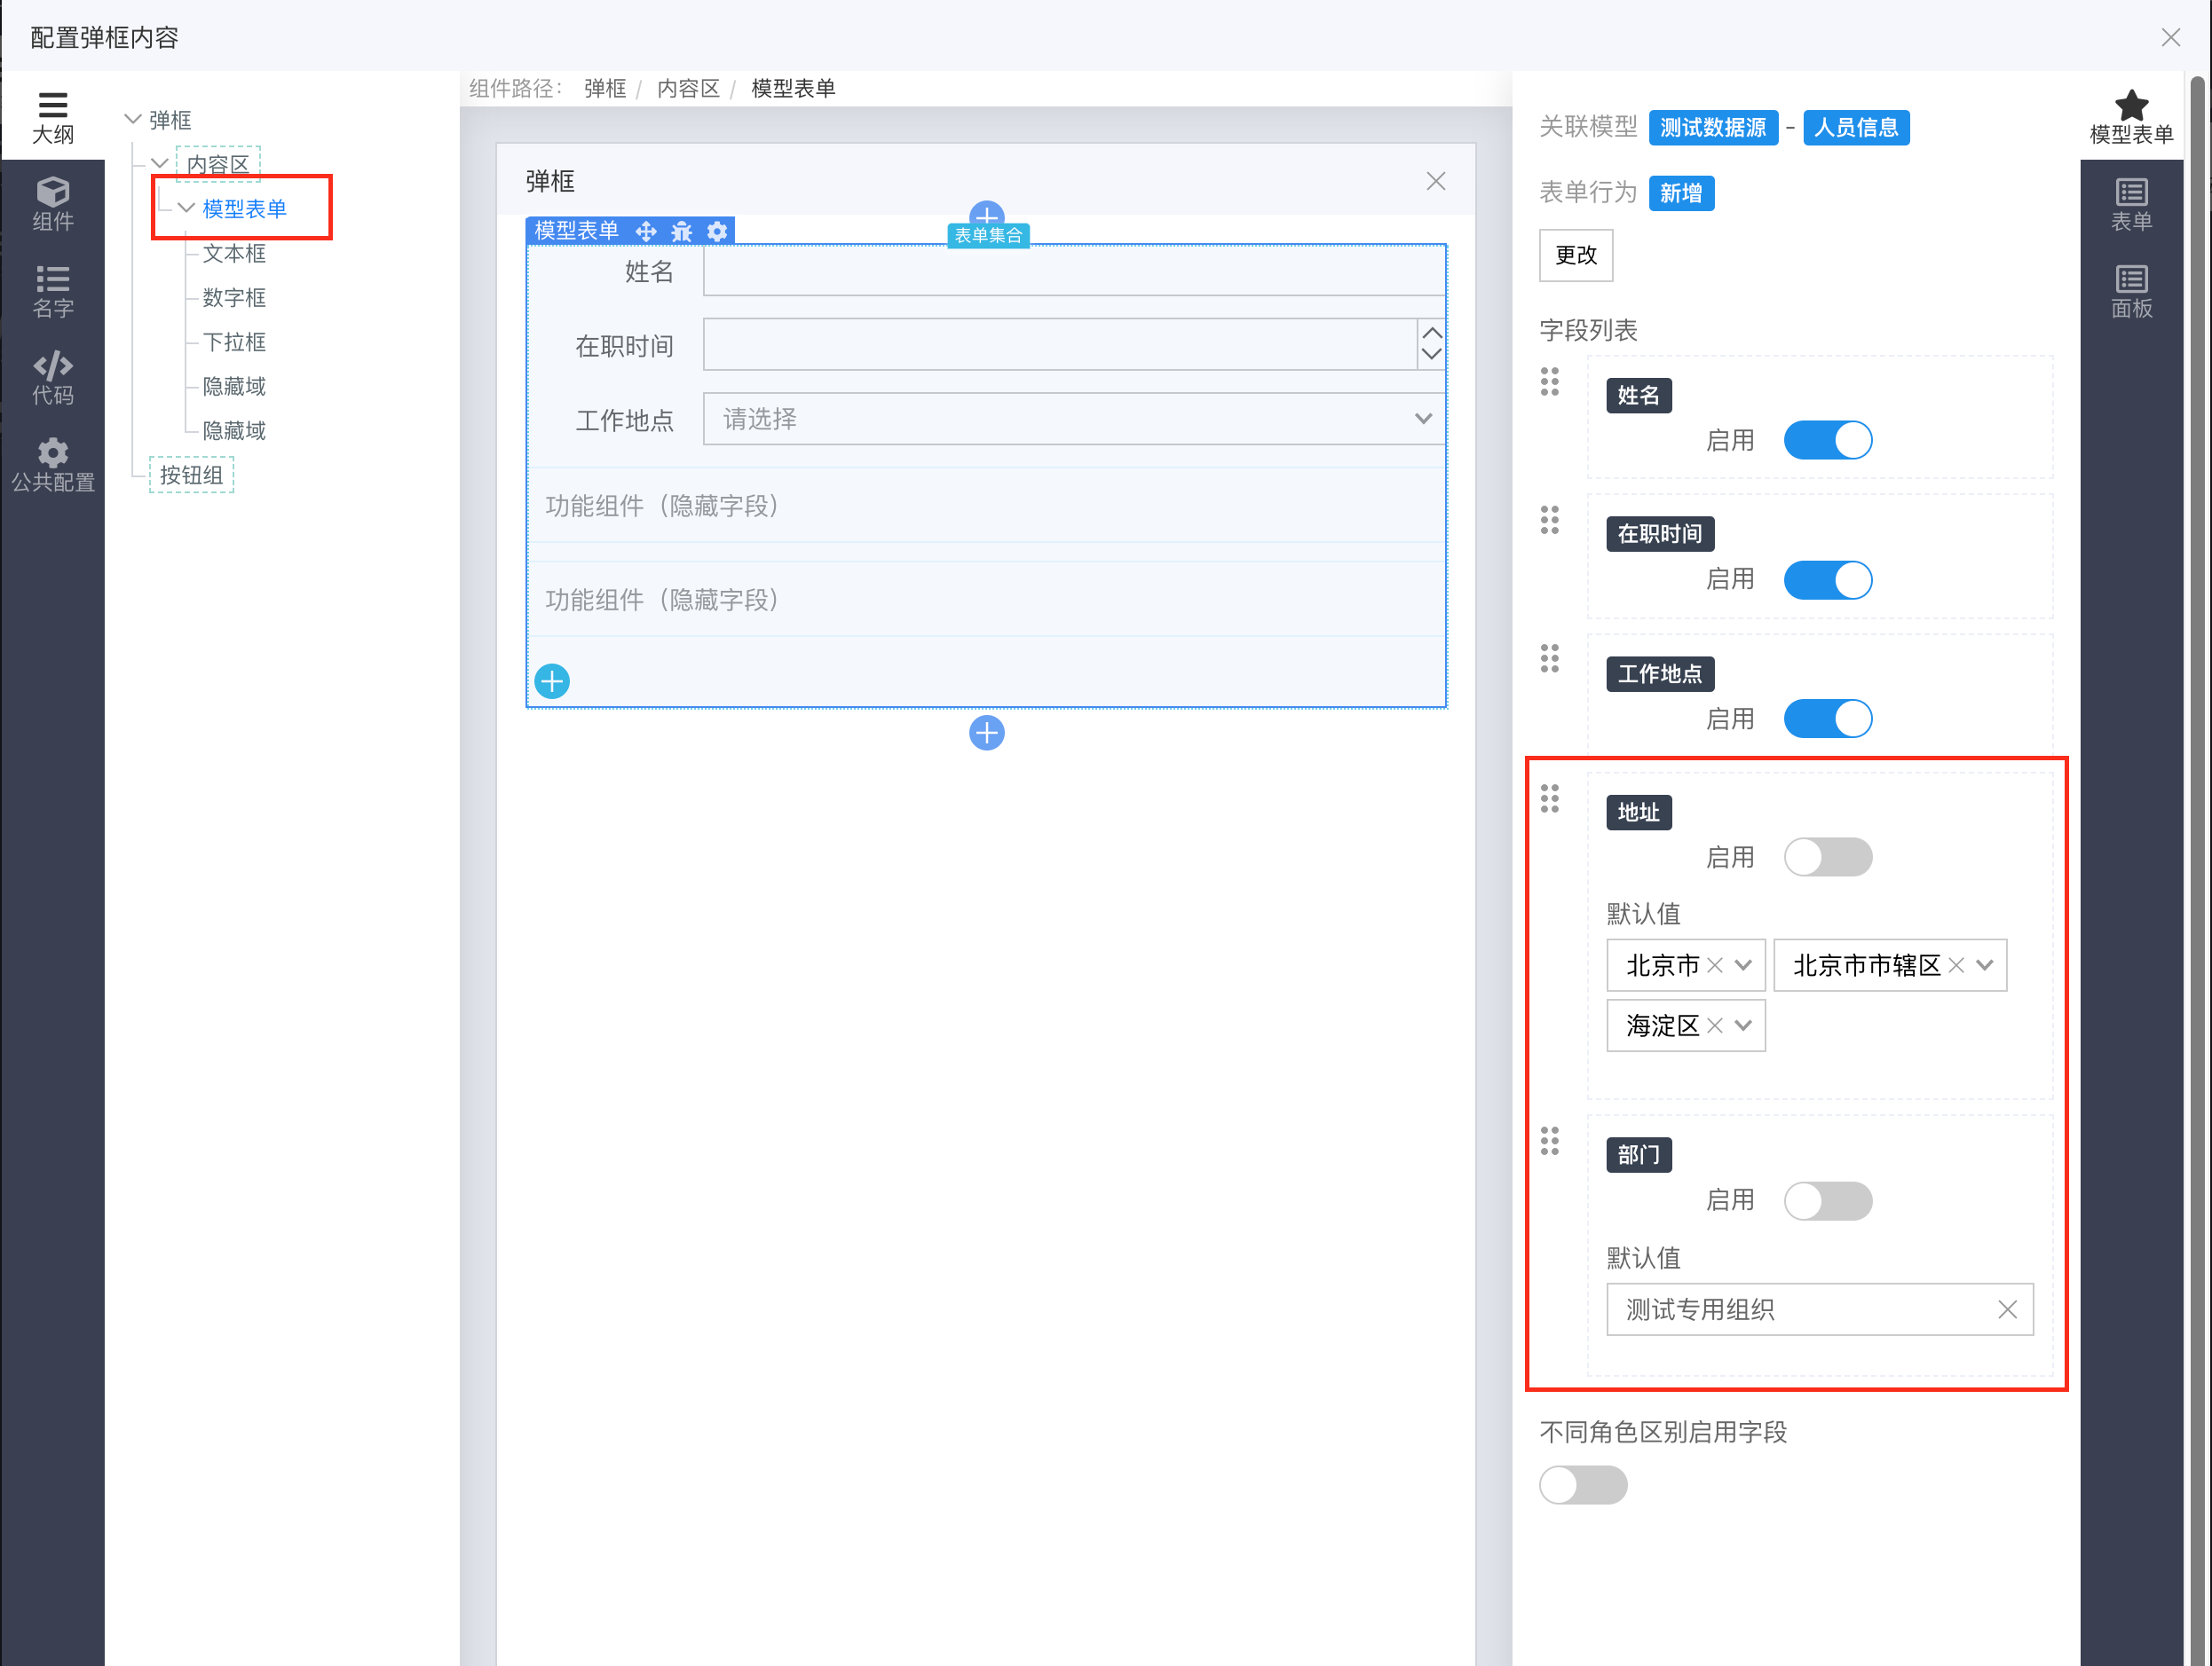Open the 组件 components sidebar
This screenshot has width=2212, height=1666.
pyautogui.click(x=52, y=204)
